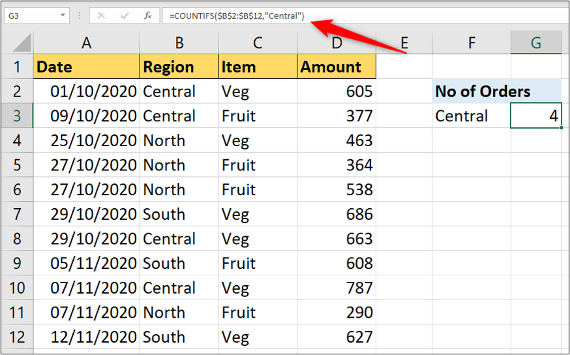Screen dimensions: 570x355
Task: Select row 12 header
Action: point(17,337)
